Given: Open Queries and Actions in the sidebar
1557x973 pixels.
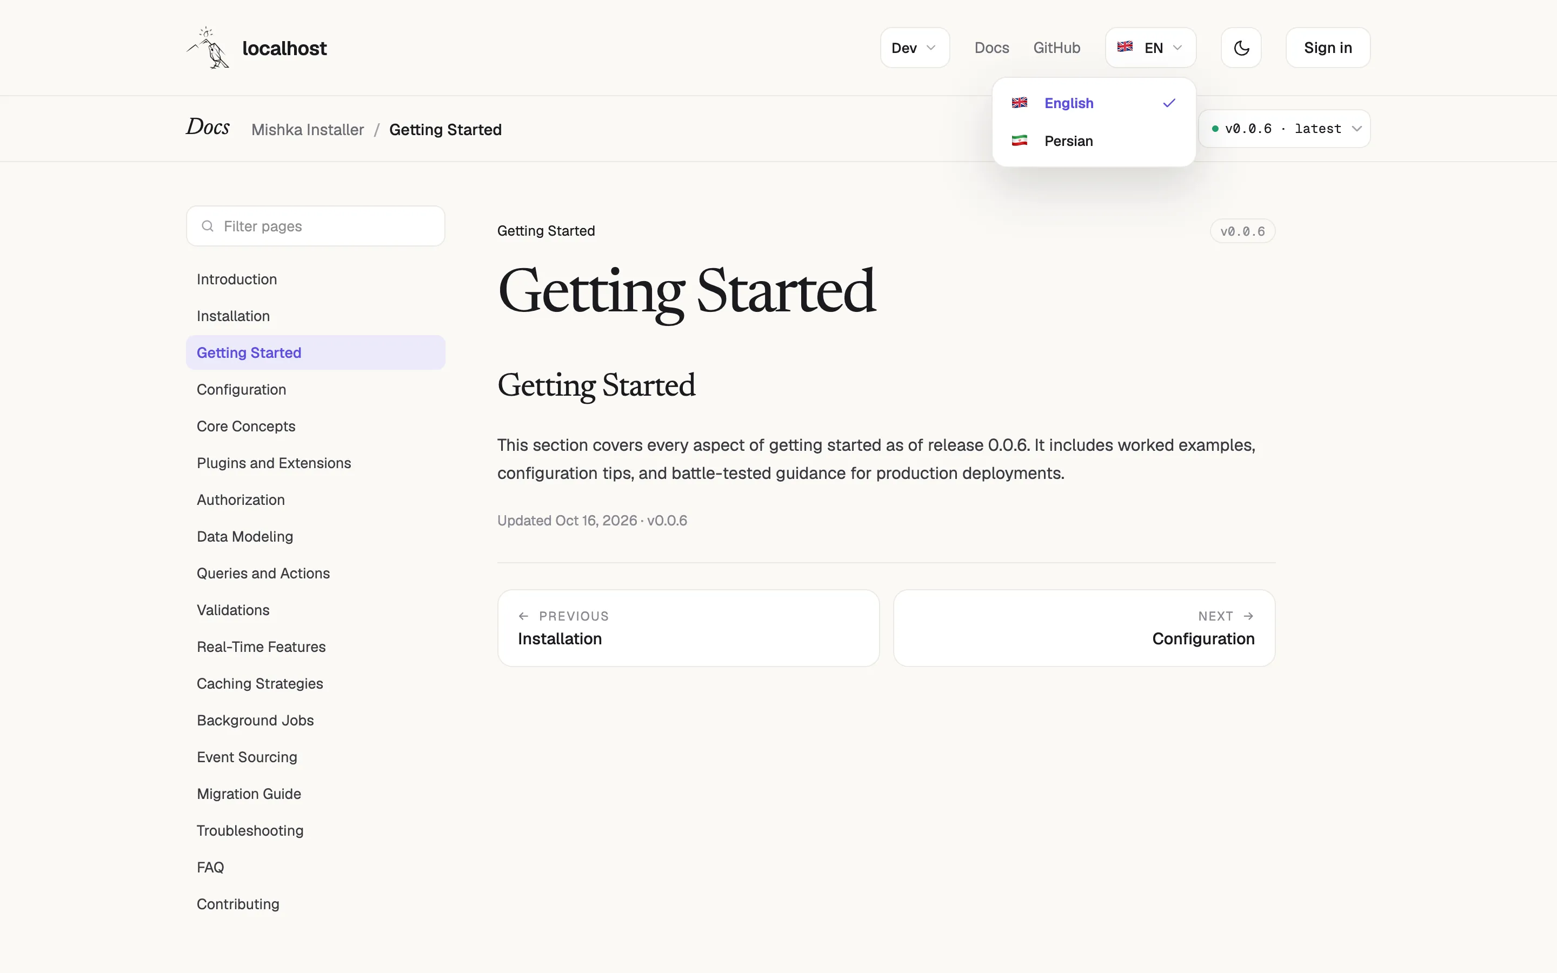Looking at the screenshot, I should (x=315, y=573).
